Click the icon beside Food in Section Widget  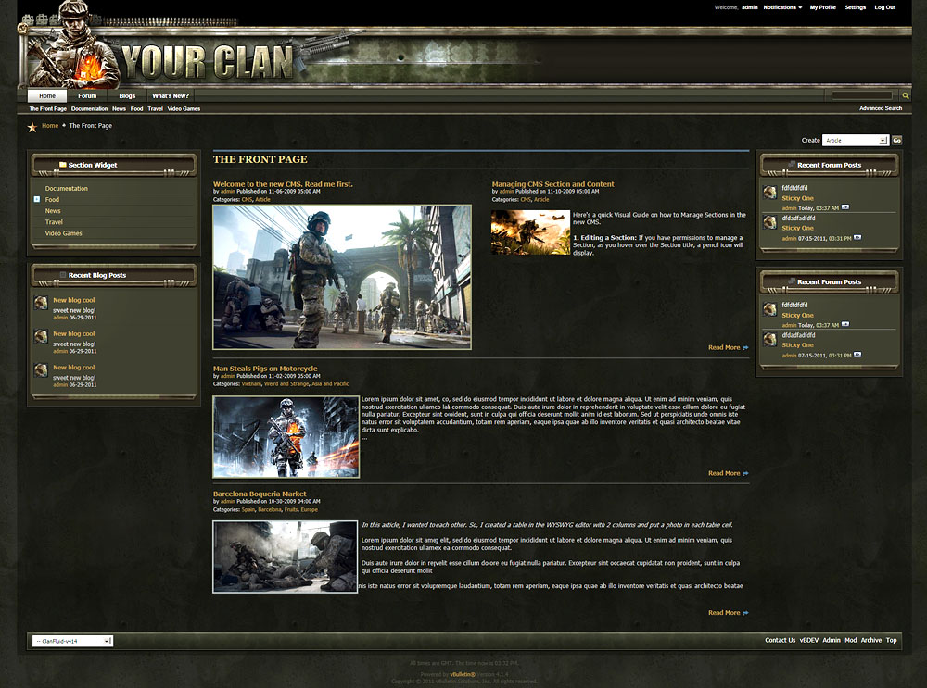pyautogui.click(x=37, y=200)
